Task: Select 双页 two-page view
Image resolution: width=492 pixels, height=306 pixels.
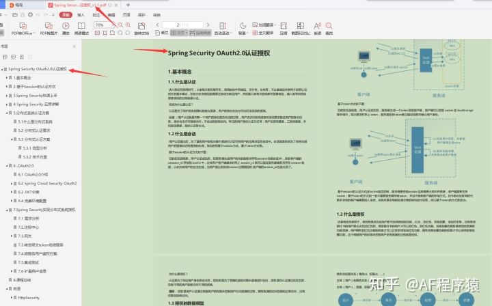Action: pyautogui.click(x=179, y=33)
